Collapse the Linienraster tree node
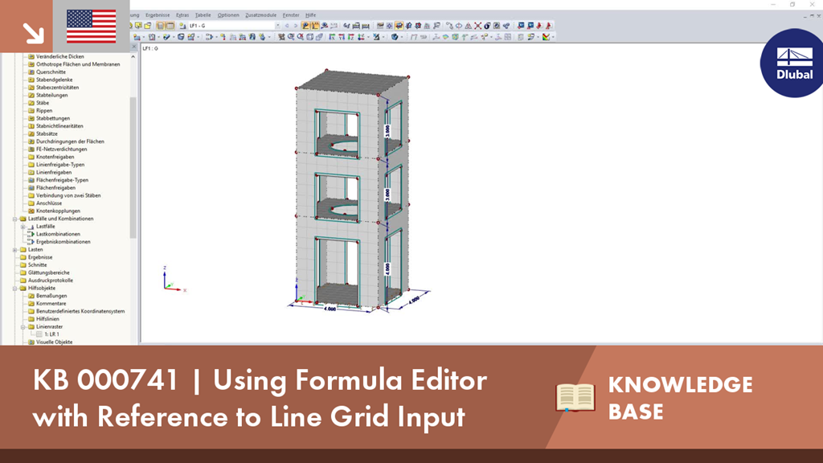 23,327
